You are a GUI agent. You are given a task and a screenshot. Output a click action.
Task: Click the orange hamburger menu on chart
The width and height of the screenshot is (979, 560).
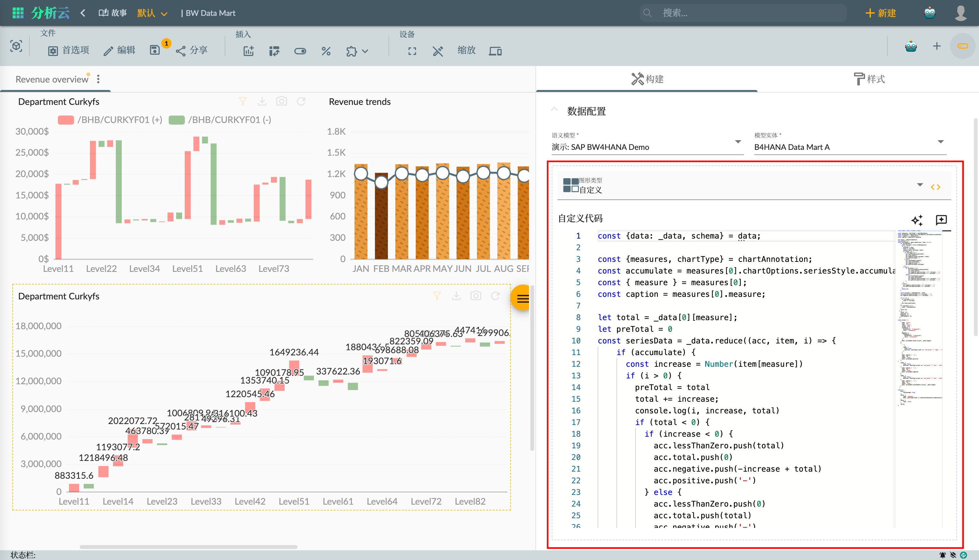click(522, 298)
